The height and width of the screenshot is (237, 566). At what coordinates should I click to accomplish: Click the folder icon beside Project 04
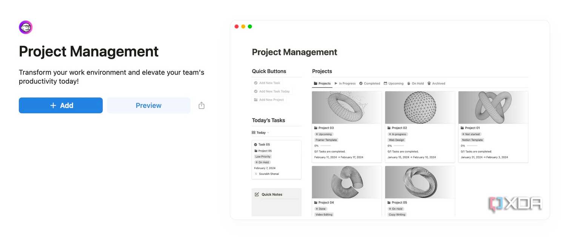[315, 203]
